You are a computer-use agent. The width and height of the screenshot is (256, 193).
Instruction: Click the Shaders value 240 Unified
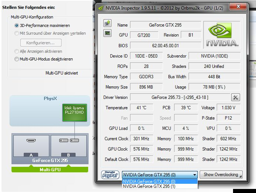pos(214,66)
